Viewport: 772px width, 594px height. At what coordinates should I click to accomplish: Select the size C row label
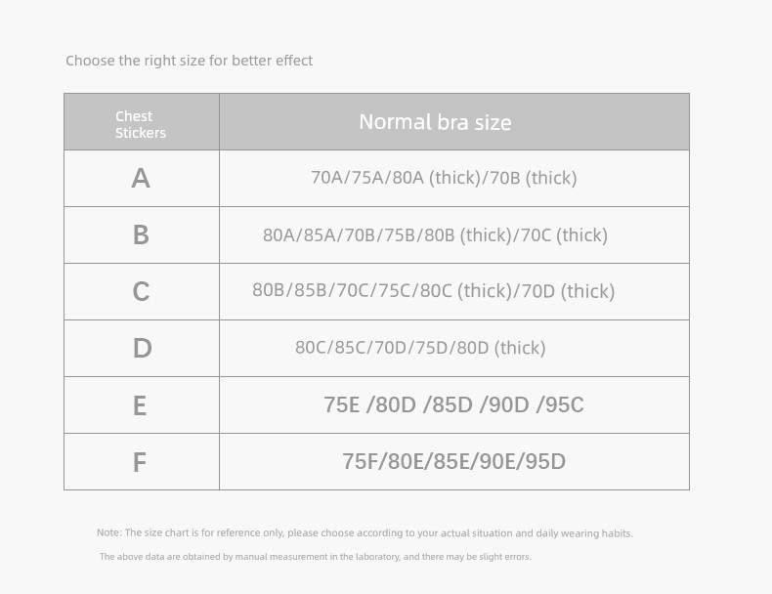141,291
